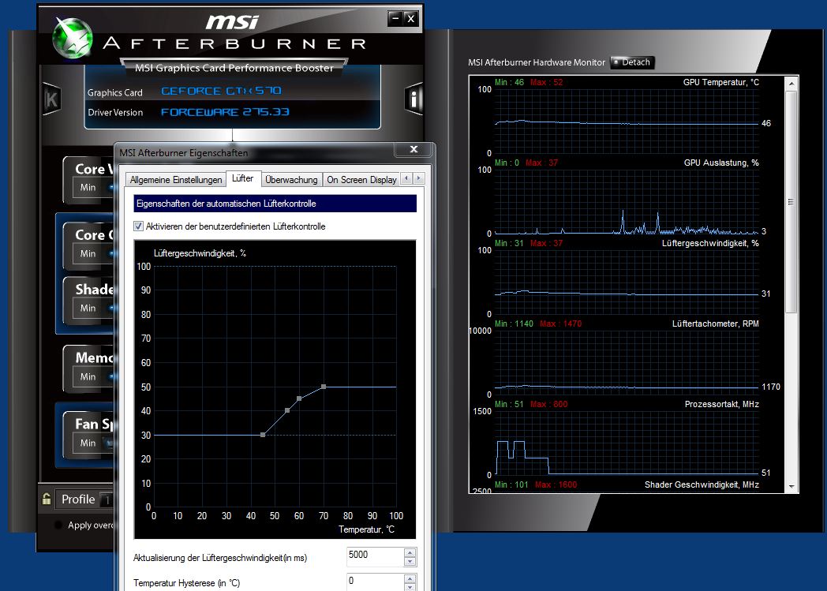Decrease the update interval with down stepper
The width and height of the screenshot is (827, 591).
coord(410,562)
